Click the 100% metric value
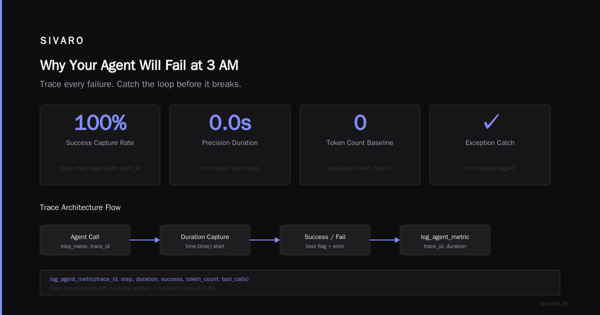The width and height of the screenshot is (600, 315). point(100,122)
